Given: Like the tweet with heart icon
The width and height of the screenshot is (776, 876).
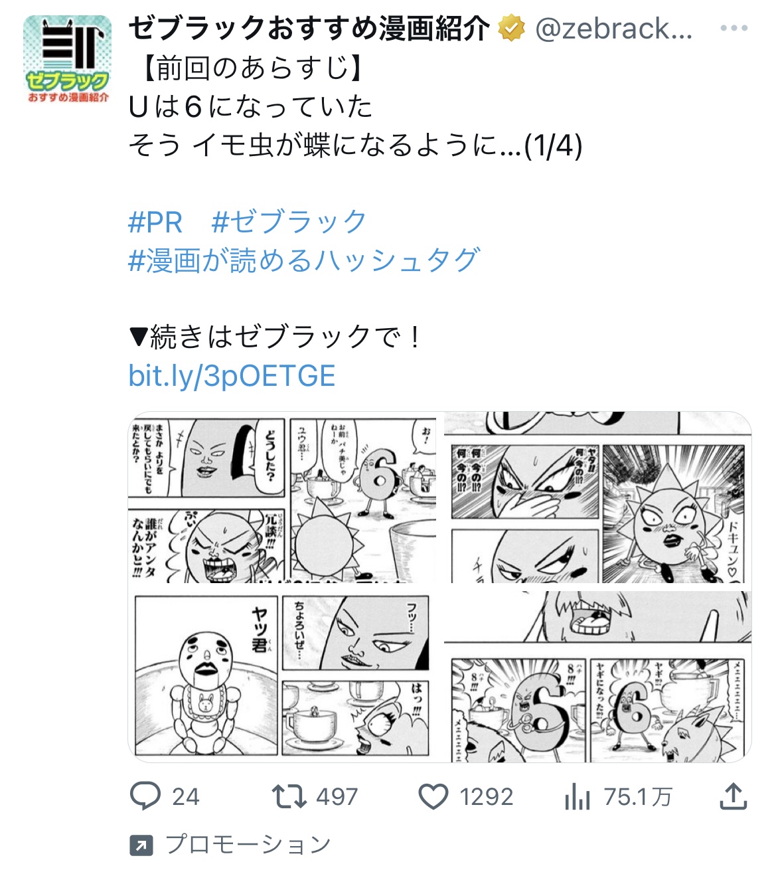Looking at the screenshot, I should point(433,796).
